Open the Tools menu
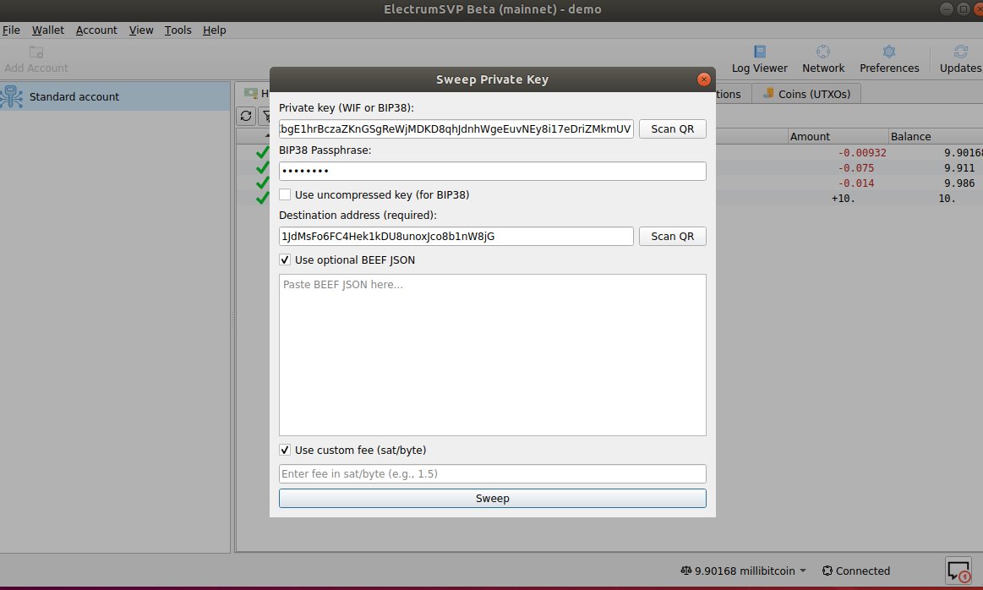983x590 pixels. (x=178, y=30)
